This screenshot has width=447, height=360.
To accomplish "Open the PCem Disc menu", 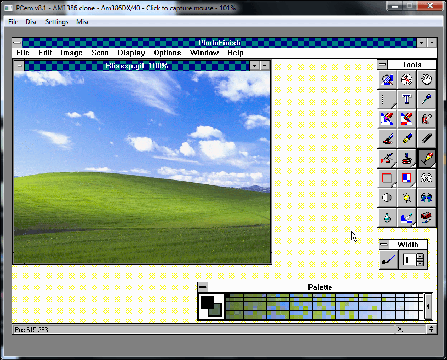I will (32, 22).
